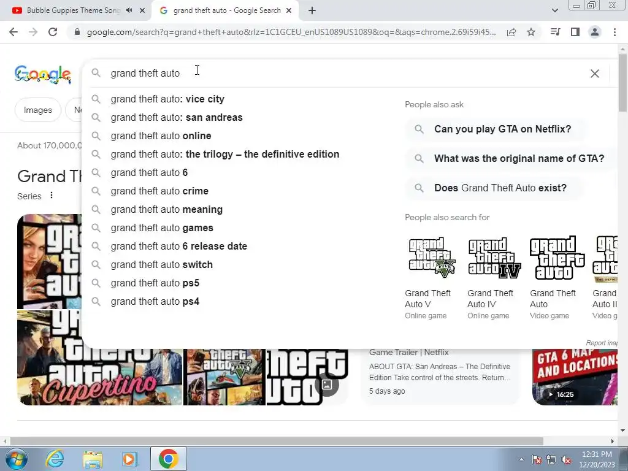Launch Internet Explorer from taskbar

click(x=55, y=459)
